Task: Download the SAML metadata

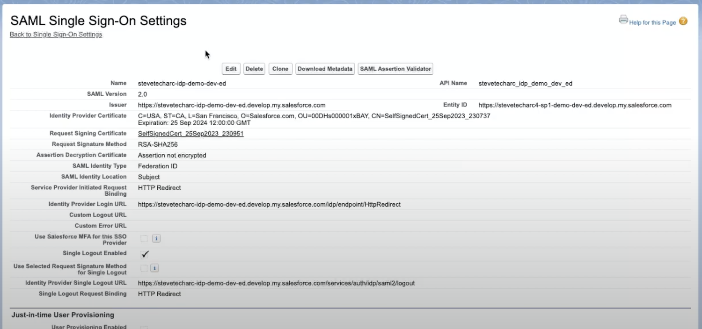Action: point(325,69)
